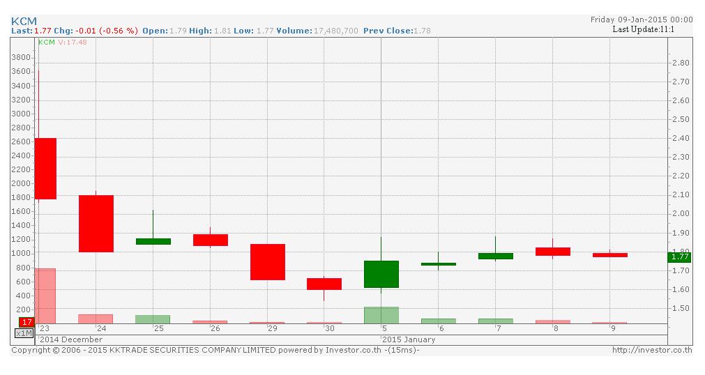Screen dimensions: 705x375
Task: Select the Last price 1.77 value
Action: [43, 31]
